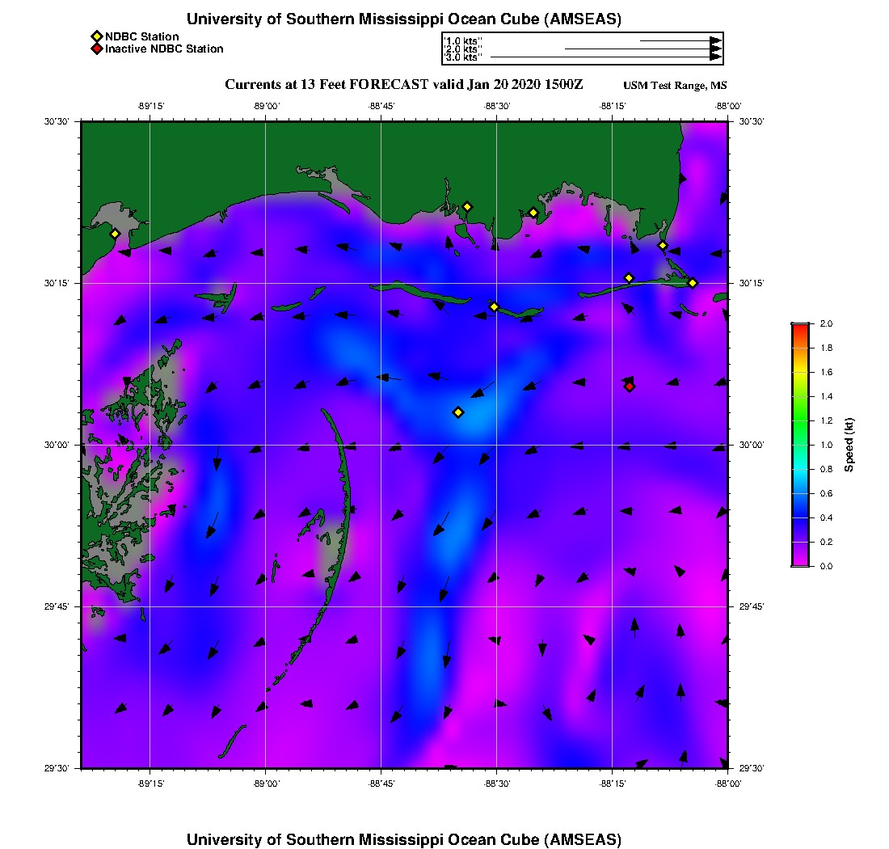Click the 89°00' longitude label on the top axis
Viewport: 889px width, 849px height.
[x=266, y=106]
